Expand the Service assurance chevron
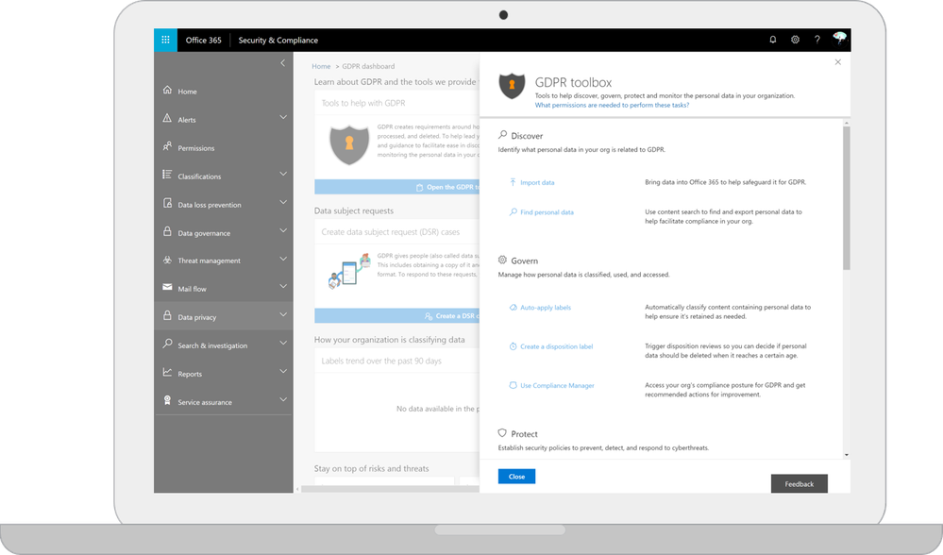 tap(282, 399)
